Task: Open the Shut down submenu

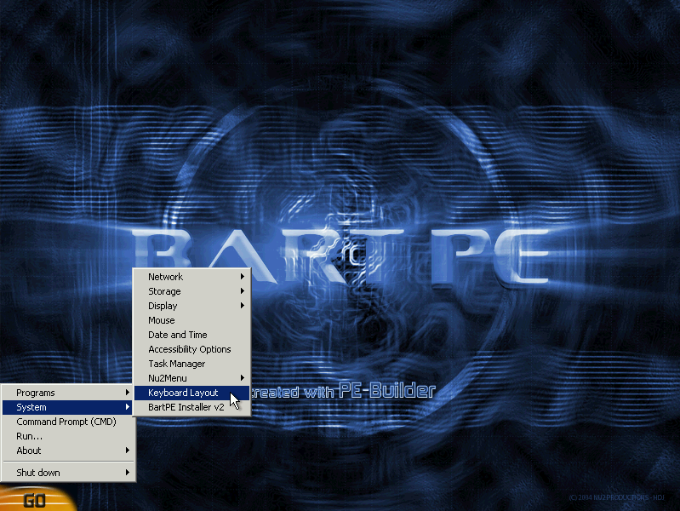Action: pyautogui.click(x=68, y=473)
